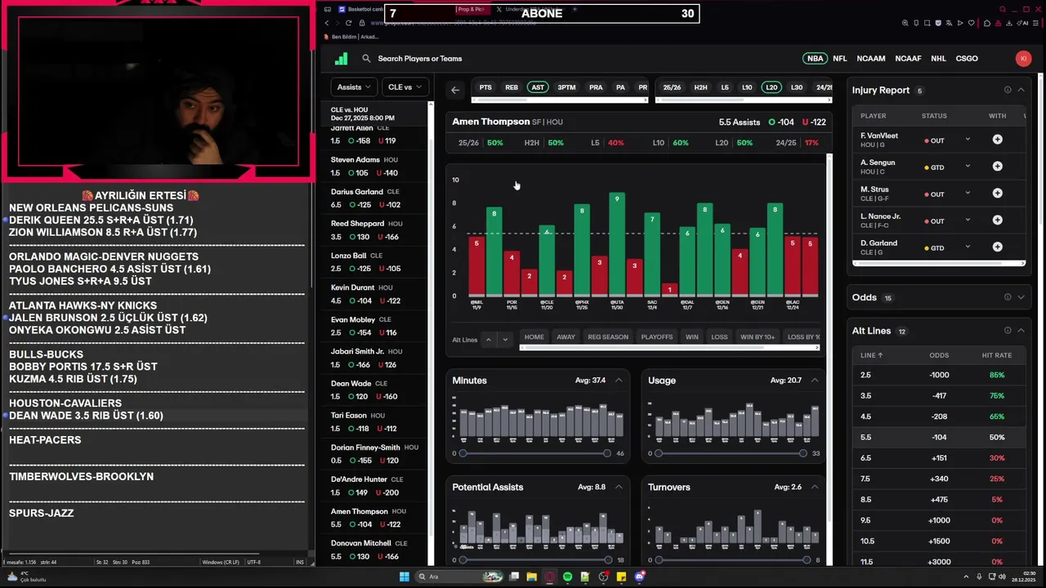Select the H2H range tab
The height and width of the screenshot is (588, 1046).
pos(700,87)
